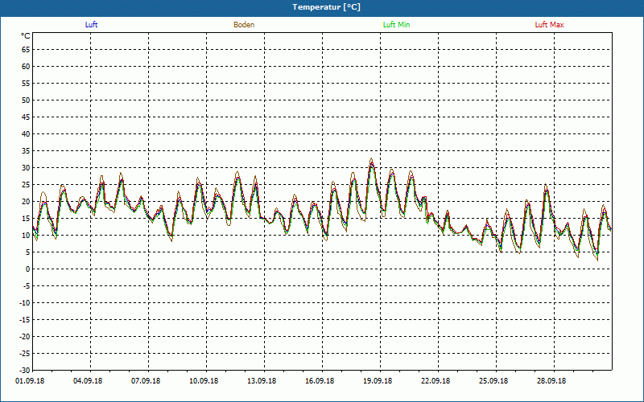Click the -5 value on the temperature axis
This screenshot has width=644, height=402.
(27, 286)
